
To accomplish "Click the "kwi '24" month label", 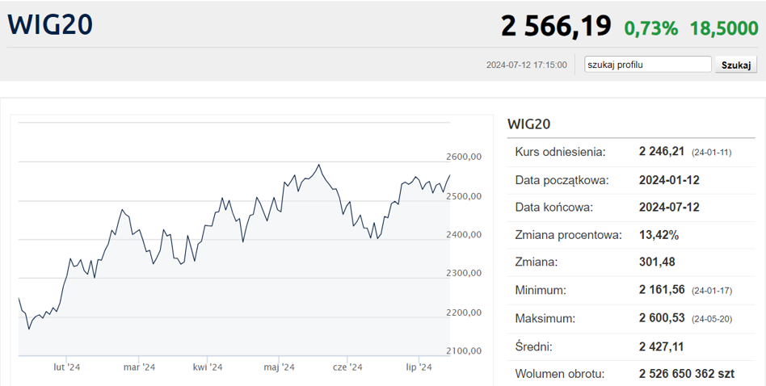I will point(208,367).
